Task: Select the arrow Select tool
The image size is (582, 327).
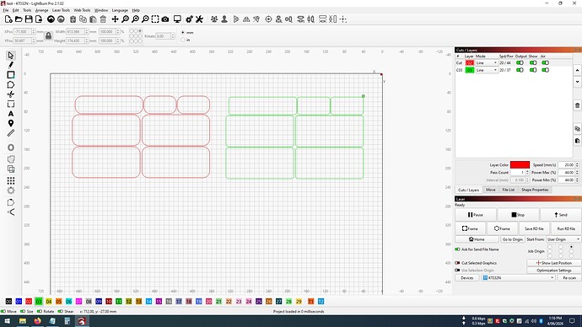Action: (11, 56)
